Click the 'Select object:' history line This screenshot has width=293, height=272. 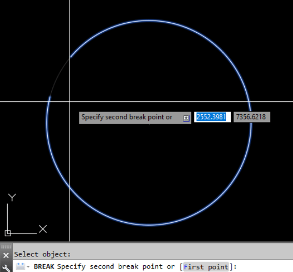42,254
